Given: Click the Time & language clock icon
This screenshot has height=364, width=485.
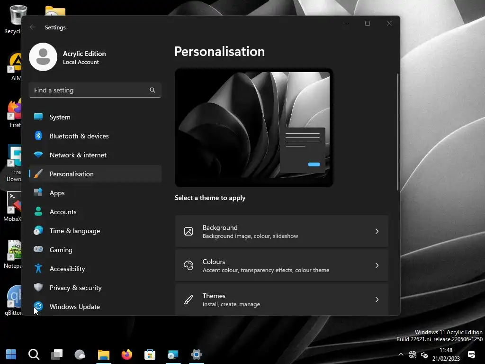Looking at the screenshot, I should coord(38,230).
